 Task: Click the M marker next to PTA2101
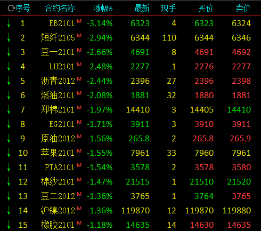point(79,165)
